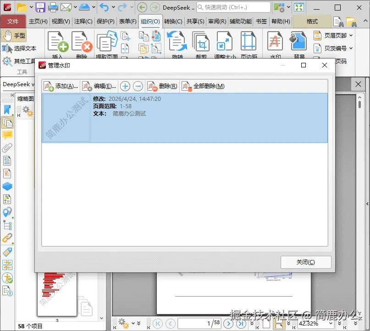Click the page 3 thumbnail
The height and width of the screenshot is (331, 370).
tap(57, 294)
